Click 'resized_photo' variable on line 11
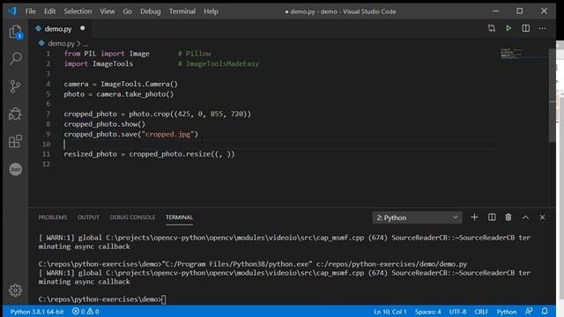The width and height of the screenshot is (564, 317). (90, 154)
